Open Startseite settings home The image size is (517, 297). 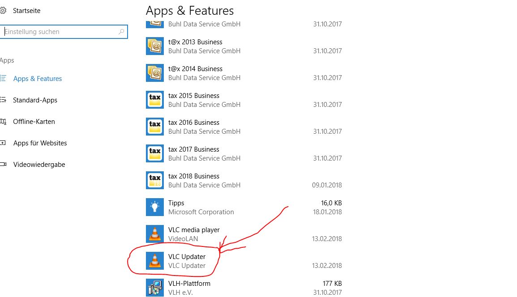(x=26, y=11)
